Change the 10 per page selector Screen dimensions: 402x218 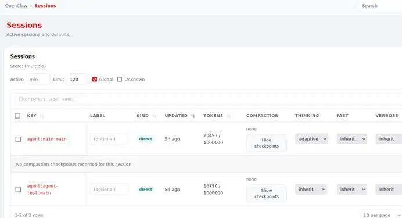[x=381, y=215]
